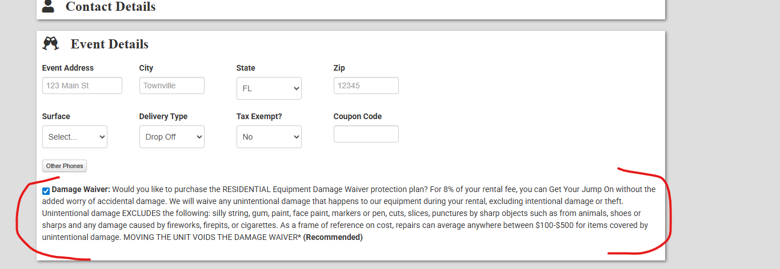Click the Delivery Type label

(x=163, y=116)
